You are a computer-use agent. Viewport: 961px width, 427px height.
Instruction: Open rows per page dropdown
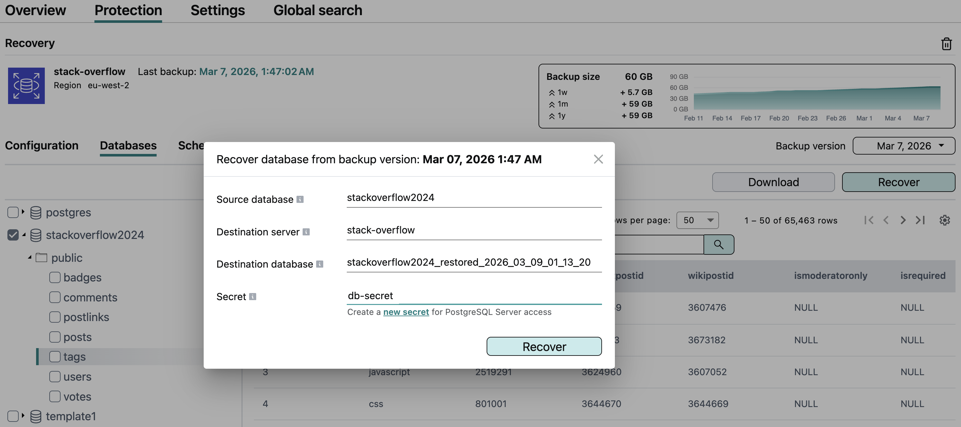[x=697, y=220]
